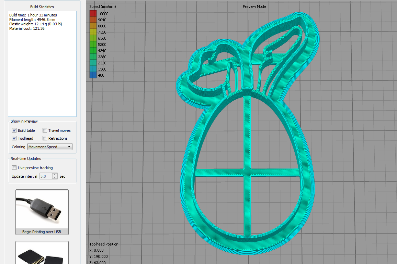Click the teal 2320 speed swatch

click(x=93, y=63)
